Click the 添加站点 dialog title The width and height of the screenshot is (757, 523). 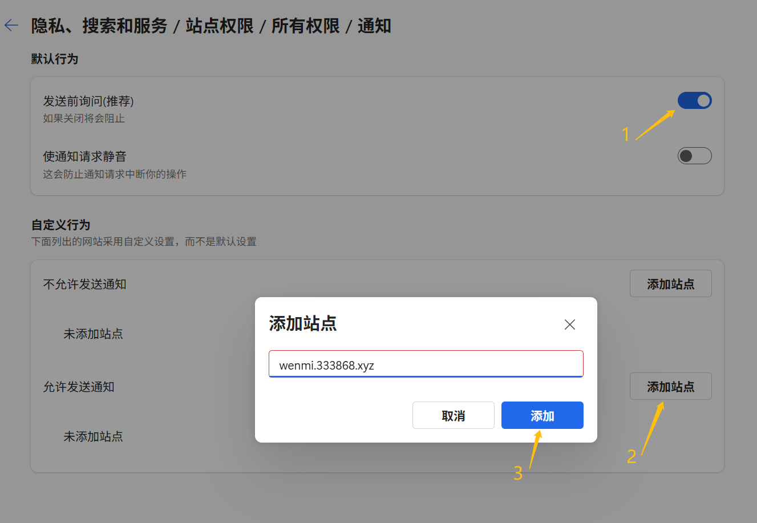tap(302, 323)
